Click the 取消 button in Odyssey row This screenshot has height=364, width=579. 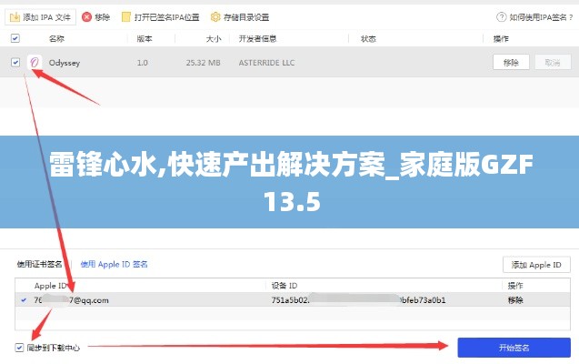[x=553, y=62]
